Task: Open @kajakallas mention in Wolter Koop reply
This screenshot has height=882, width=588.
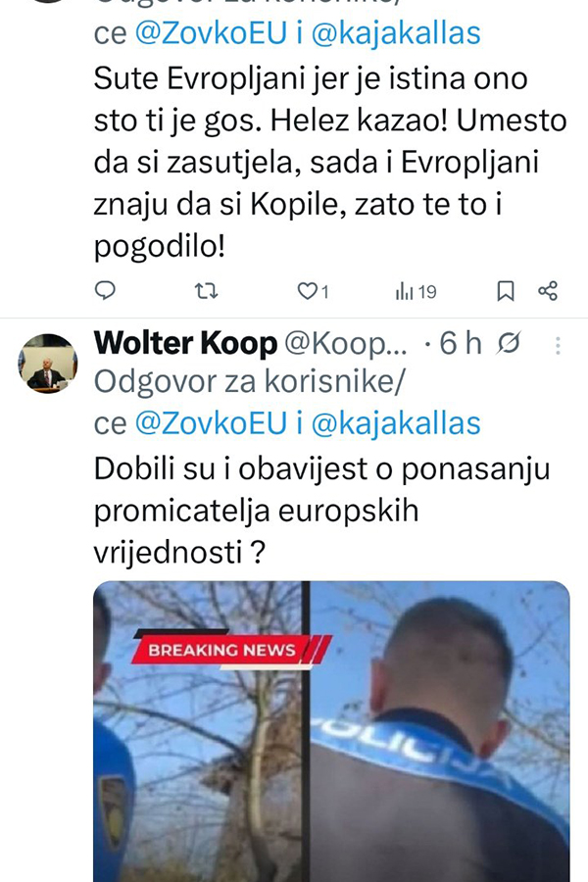Action: (x=396, y=423)
